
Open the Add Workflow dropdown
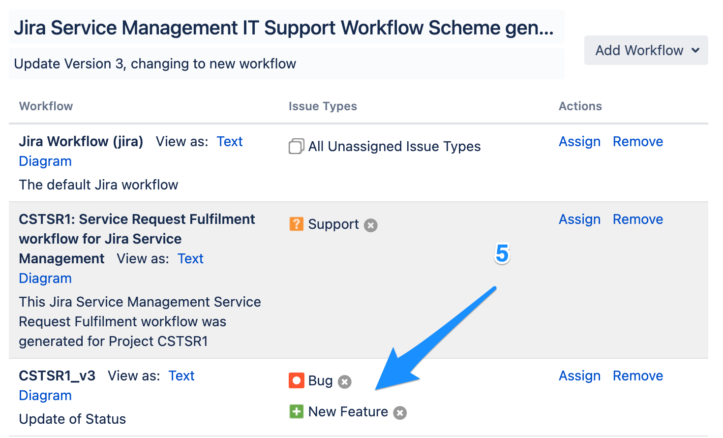pyautogui.click(x=646, y=50)
